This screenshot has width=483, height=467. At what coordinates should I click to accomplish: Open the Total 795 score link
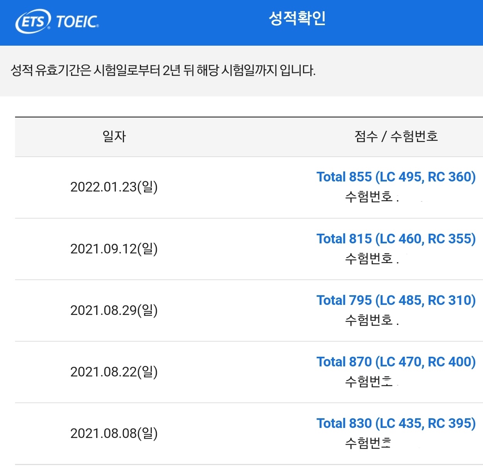point(396,300)
